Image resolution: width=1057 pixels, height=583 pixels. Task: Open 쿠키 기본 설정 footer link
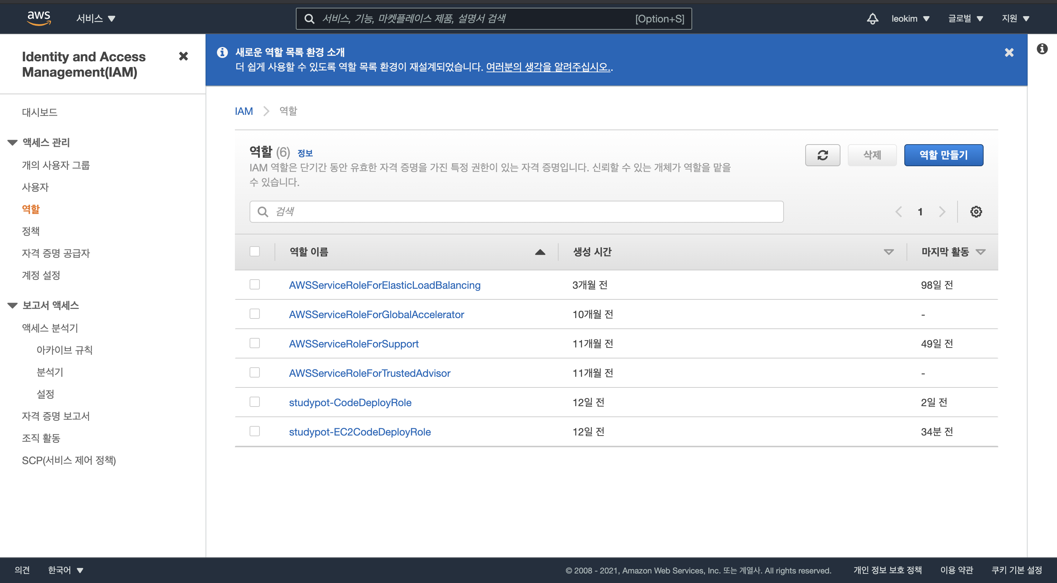click(1017, 570)
